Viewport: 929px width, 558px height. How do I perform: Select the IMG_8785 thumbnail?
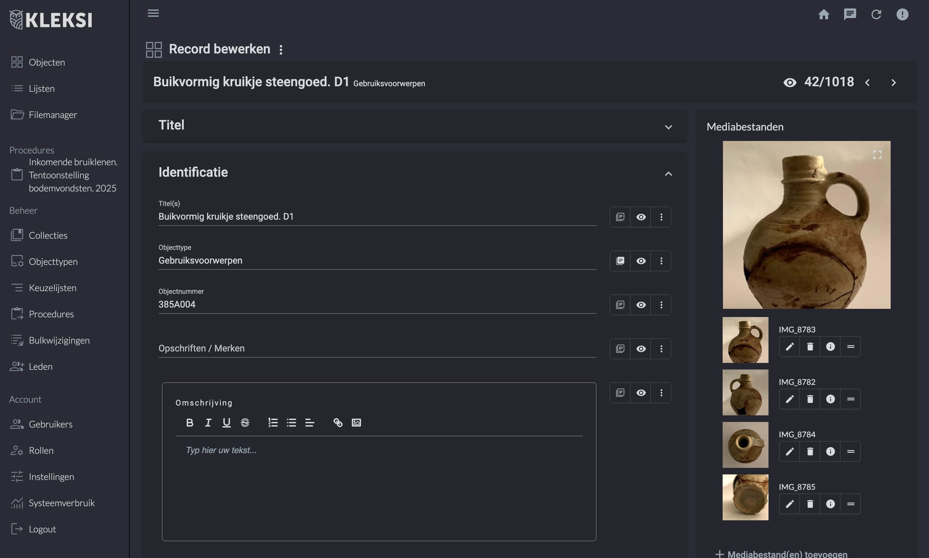click(x=745, y=497)
